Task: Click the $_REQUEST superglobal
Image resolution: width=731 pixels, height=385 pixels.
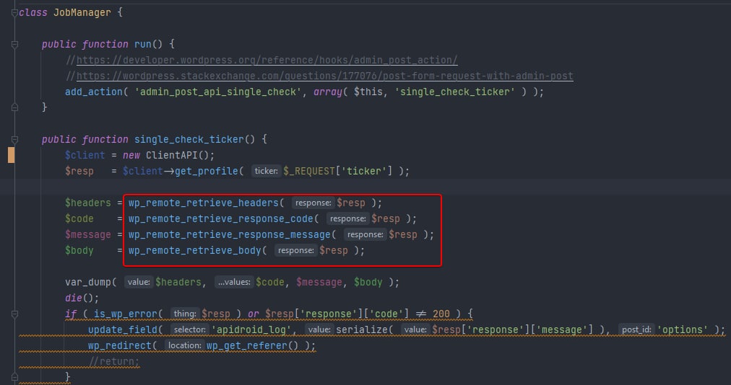Action: (x=309, y=171)
